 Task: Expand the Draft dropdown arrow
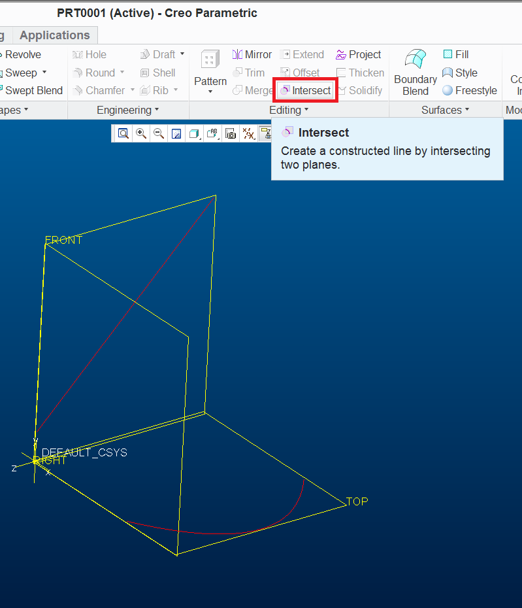pos(182,54)
